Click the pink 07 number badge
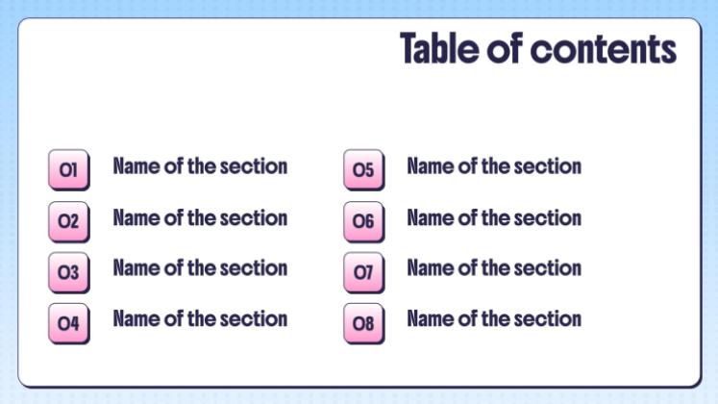The image size is (718, 404). coord(363,272)
